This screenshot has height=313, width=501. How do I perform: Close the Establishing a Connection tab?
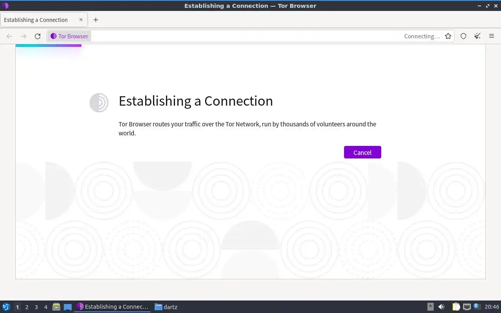[81, 20]
